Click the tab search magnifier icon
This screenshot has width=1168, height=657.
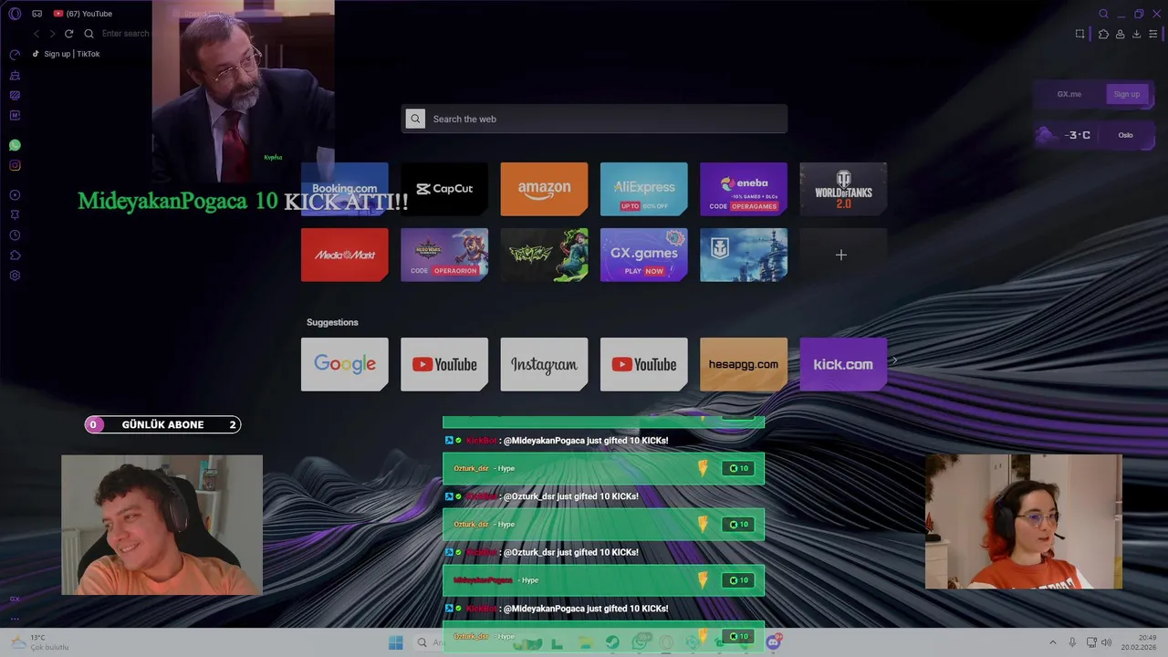pyautogui.click(x=1103, y=14)
